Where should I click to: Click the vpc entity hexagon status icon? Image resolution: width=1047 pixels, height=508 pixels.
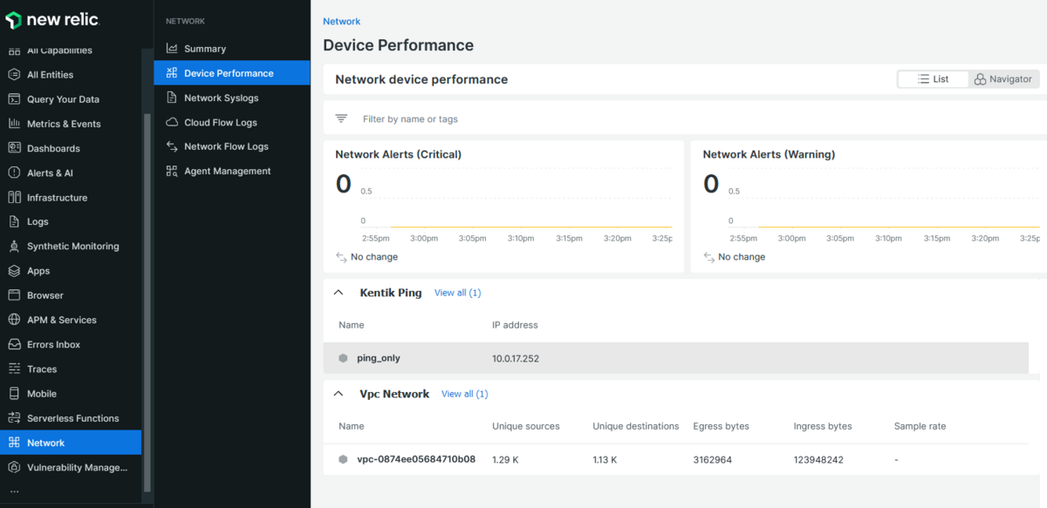[343, 459]
